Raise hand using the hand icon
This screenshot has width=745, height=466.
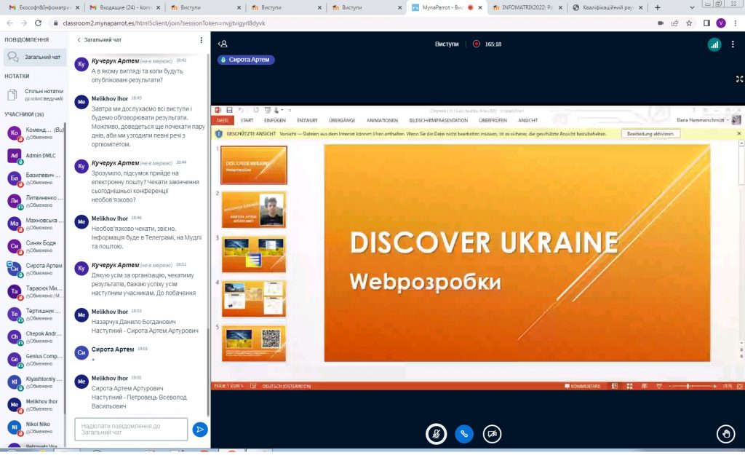[725, 434]
